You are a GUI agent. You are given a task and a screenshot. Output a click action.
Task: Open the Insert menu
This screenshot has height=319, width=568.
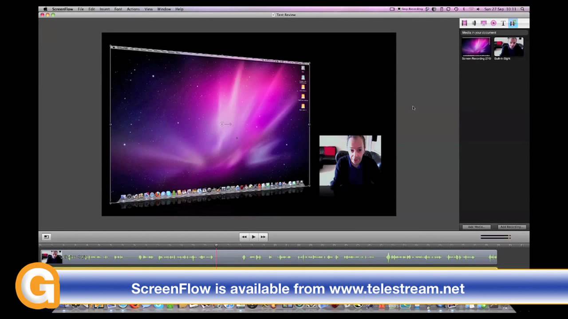coord(105,9)
